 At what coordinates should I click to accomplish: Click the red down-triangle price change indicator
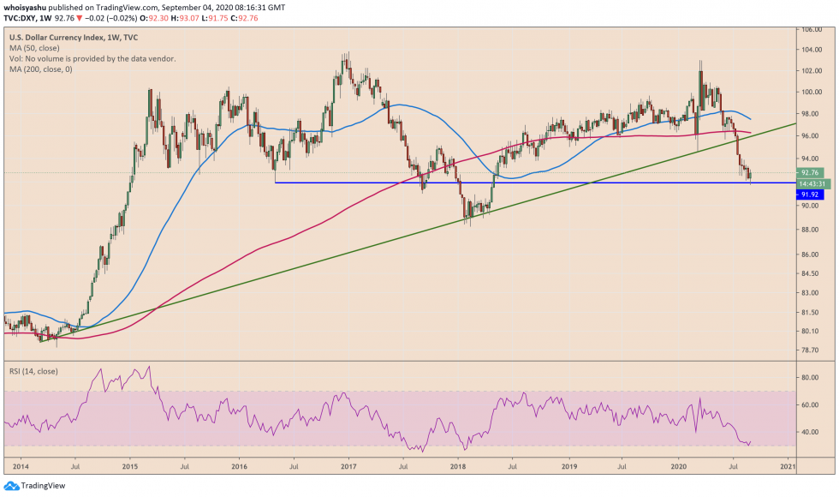[78, 17]
